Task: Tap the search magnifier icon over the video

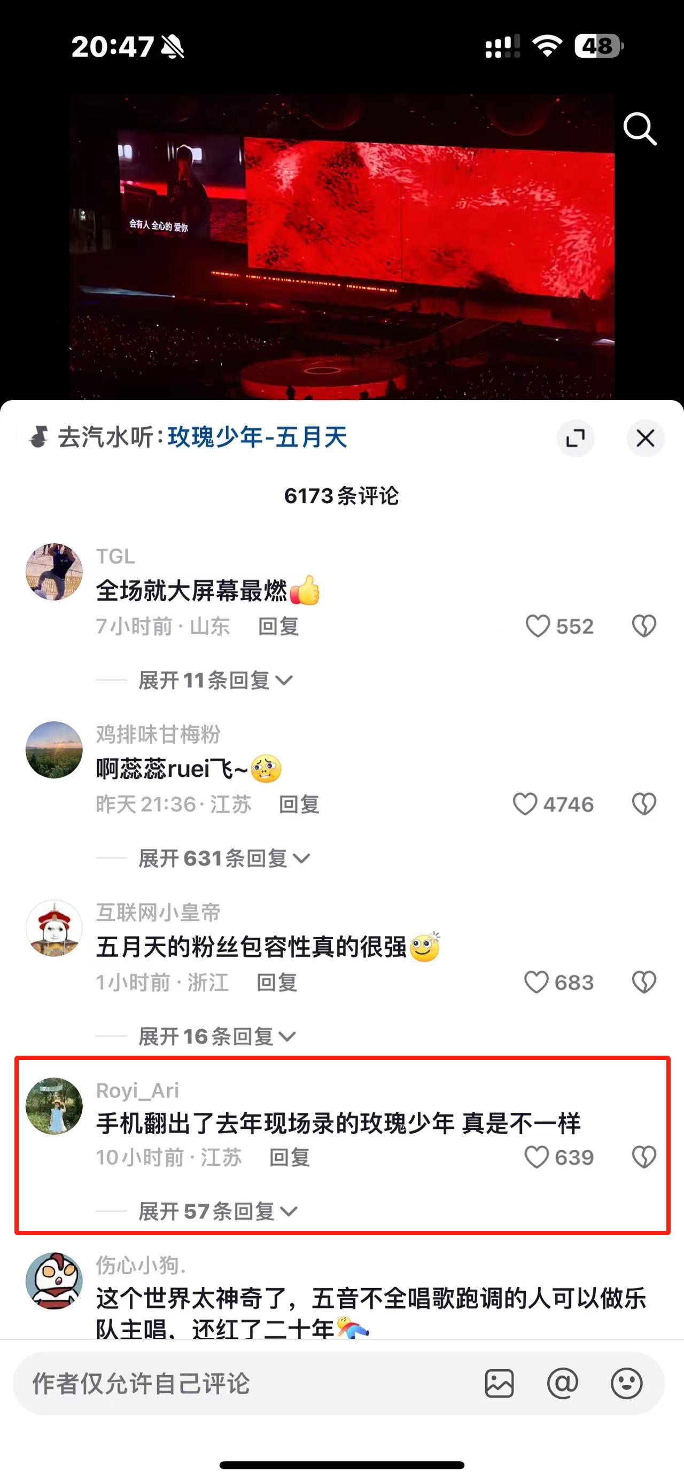Action: pyautogui.click(x=640, y=129)
